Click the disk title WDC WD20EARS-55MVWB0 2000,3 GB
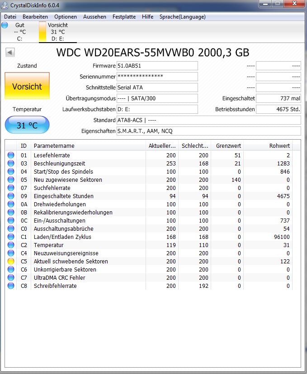307x374 pixels. (x=153, y=53)
